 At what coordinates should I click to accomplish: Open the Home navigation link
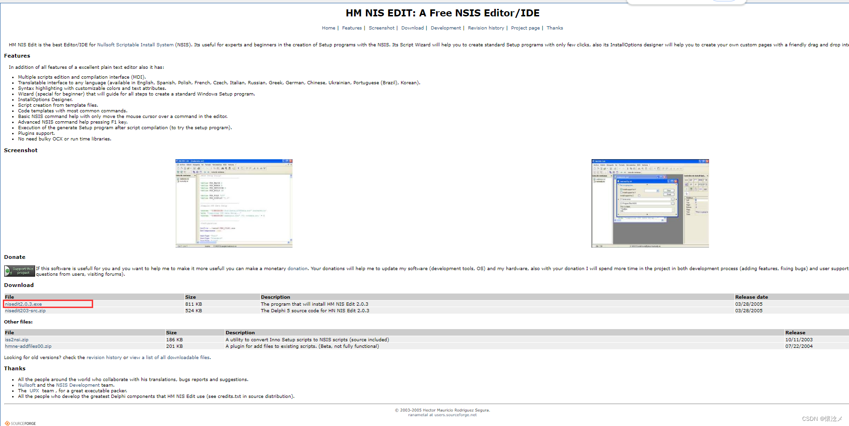pos(329,28)
